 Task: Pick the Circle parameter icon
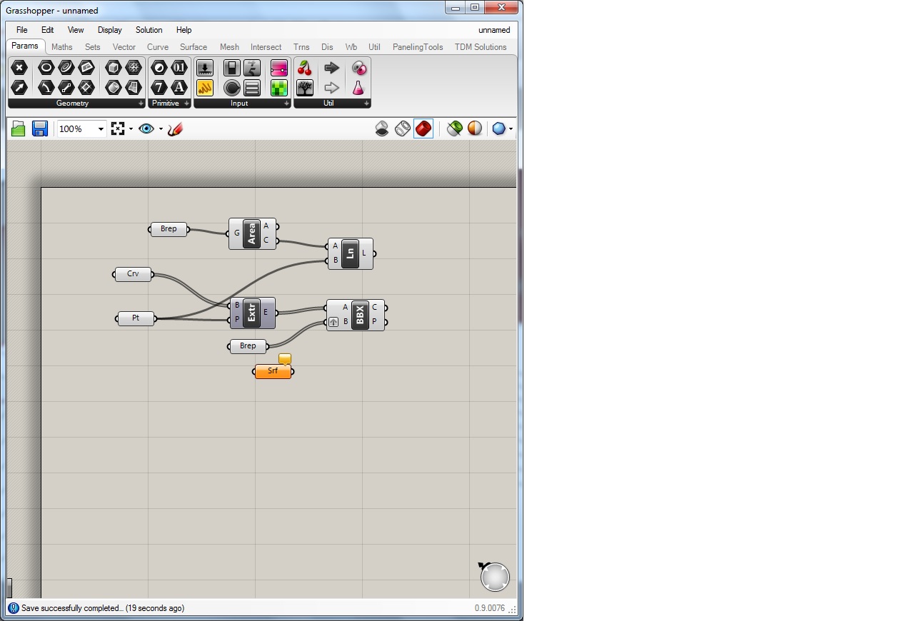(46, 68)
